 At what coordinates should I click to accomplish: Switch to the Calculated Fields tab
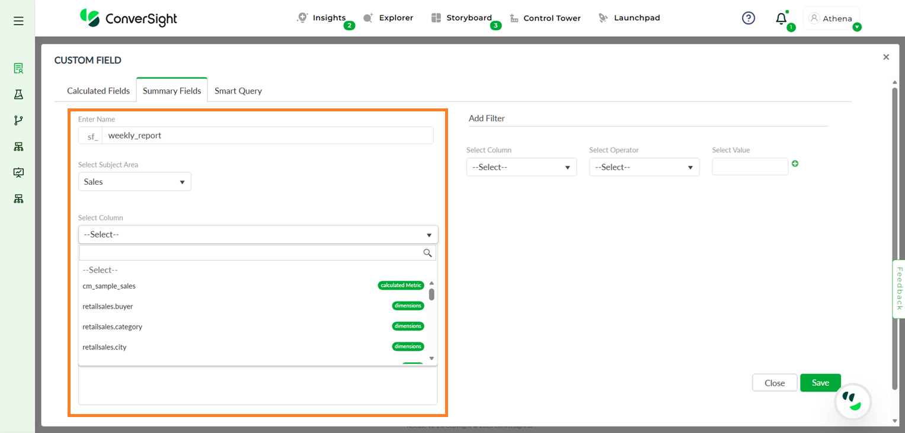pos(98,91)
